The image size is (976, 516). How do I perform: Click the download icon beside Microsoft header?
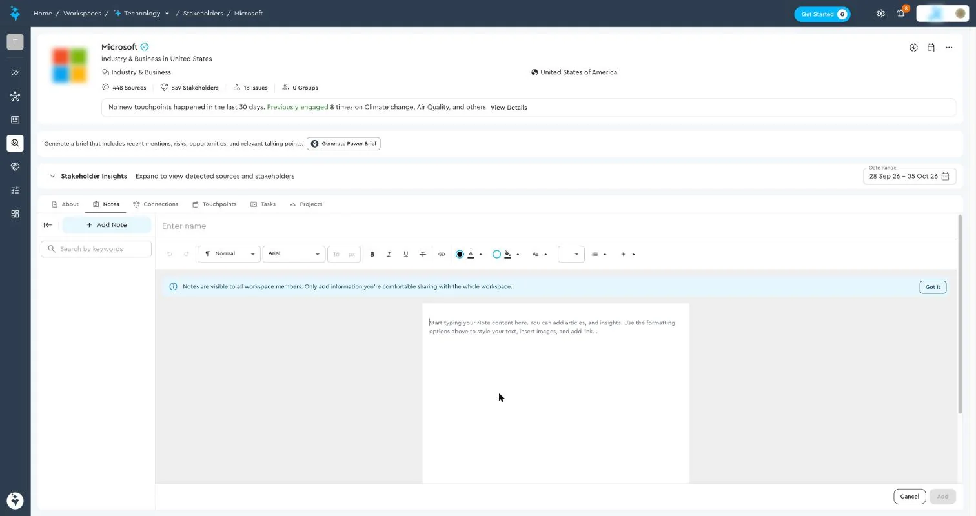[913, 48]
